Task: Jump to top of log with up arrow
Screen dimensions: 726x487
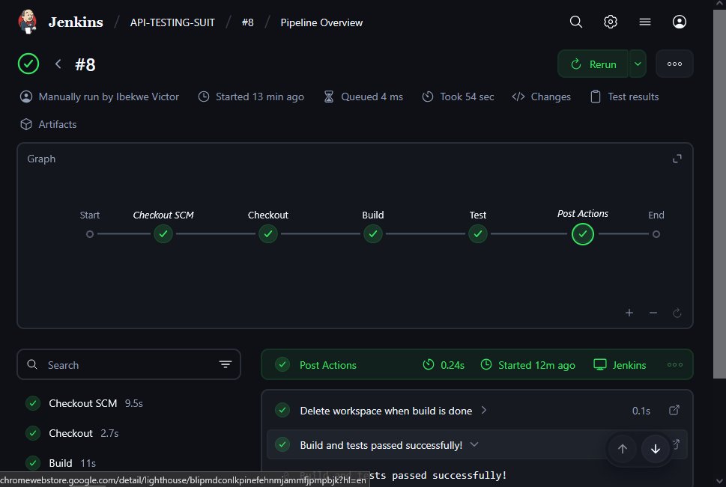Action: click(623, 449)
